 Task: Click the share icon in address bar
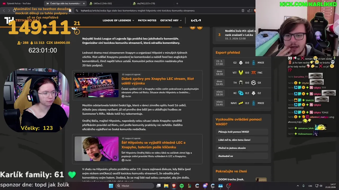click(x=249, y=11)
